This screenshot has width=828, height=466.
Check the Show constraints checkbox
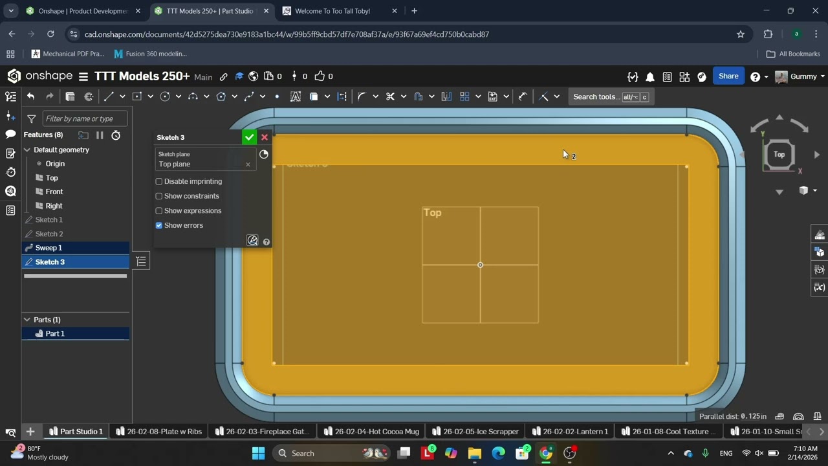pos(159,196)
